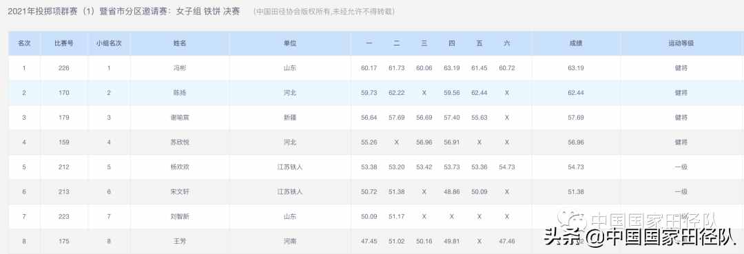
Task: Select athlete name 刘智新
Action: click(x=180, y=217)
